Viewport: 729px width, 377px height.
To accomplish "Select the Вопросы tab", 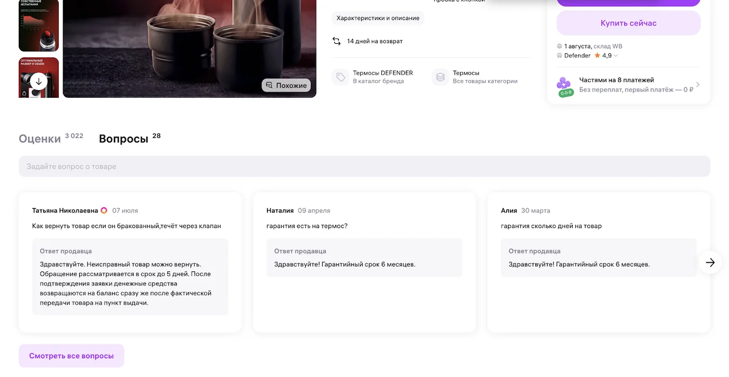I will coord(123,139).
